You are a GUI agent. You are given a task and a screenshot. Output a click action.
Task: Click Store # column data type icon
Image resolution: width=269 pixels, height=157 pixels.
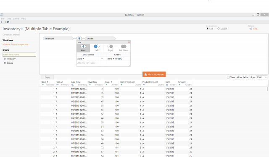coord(43,85)
